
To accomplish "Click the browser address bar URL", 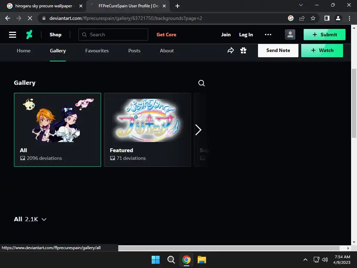I will pos(126,18).
